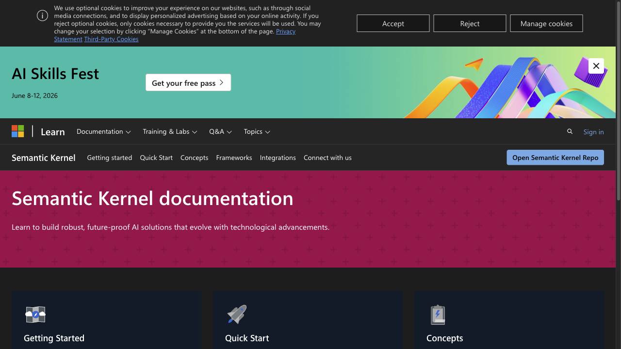Select the Integrations nav item
This screenshot has height=349, width=621.
click(278, 158)
